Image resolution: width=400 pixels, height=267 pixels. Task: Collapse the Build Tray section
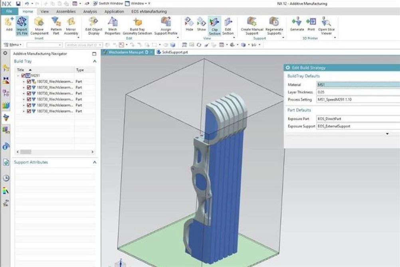95,61
